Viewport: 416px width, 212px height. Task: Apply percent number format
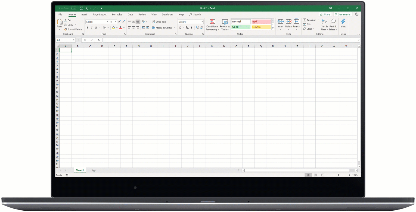pyautogui.click(x=187, y=27)
